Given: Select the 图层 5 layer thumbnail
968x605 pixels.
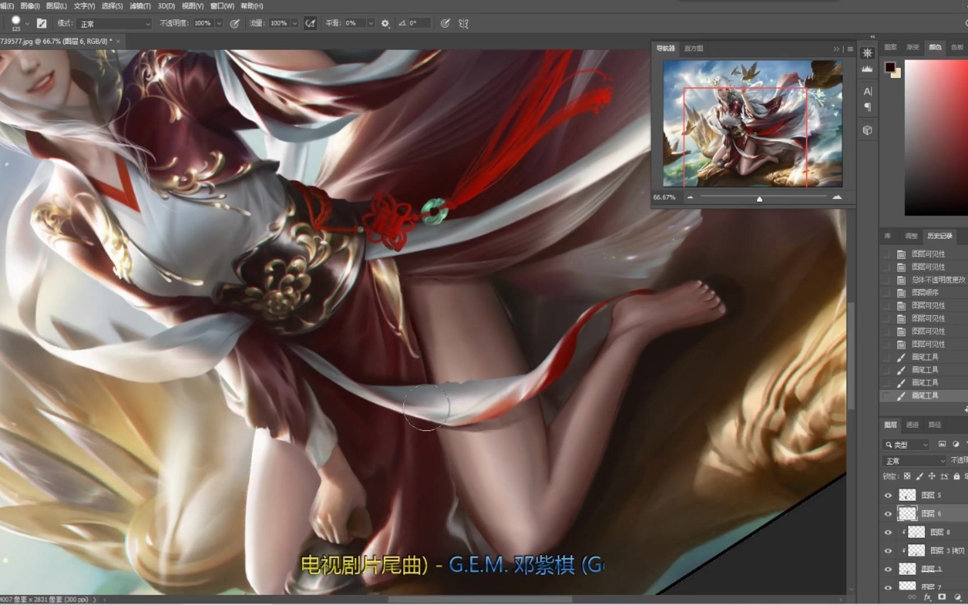Looking at the screenshot, I should (x=908, y=495).
